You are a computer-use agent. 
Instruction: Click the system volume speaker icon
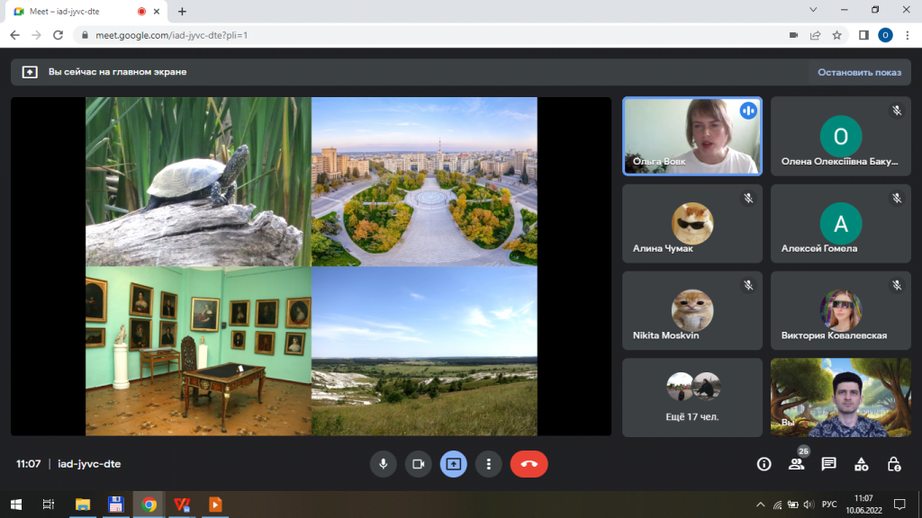[x=808, y=504]
